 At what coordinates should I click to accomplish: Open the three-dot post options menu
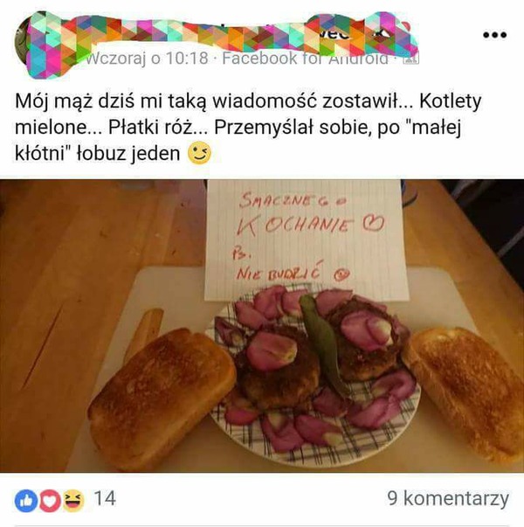pyautogui.click(x=494, y=35)
